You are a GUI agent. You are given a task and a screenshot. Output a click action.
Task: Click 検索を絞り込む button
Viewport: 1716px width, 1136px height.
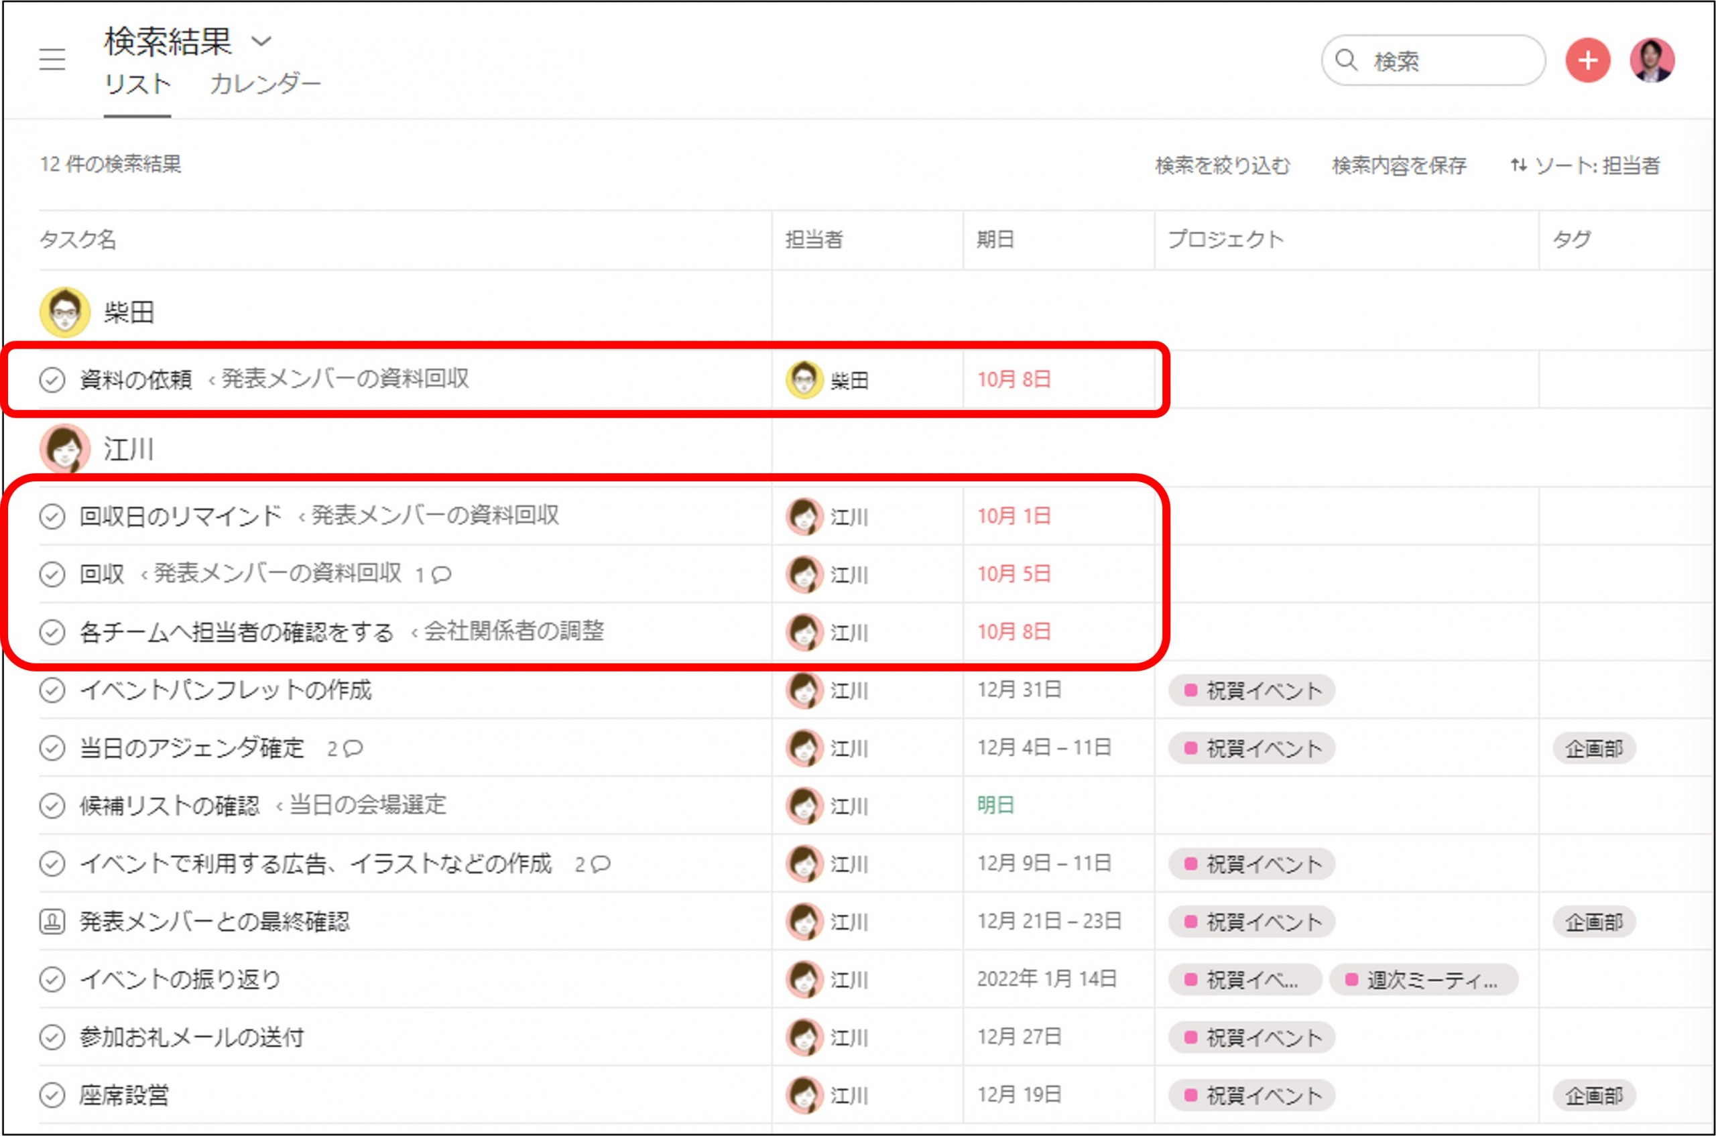[x=1223, y=165]
